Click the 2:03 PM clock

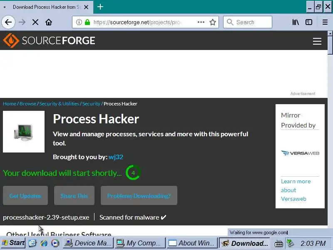[x=313, y=243]
